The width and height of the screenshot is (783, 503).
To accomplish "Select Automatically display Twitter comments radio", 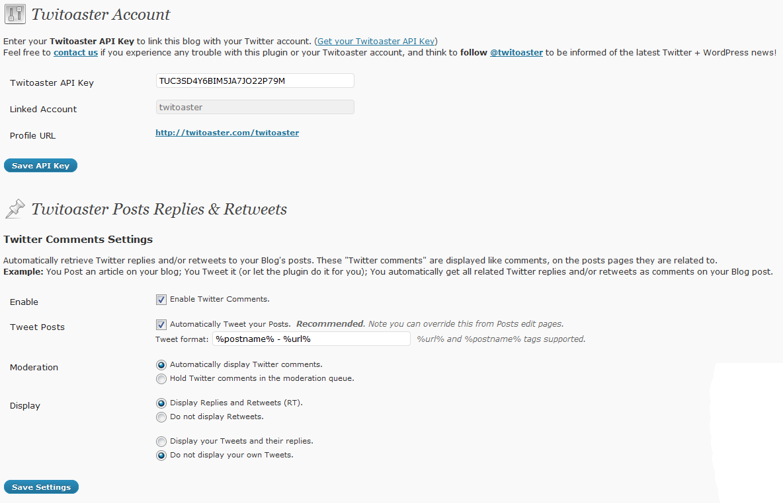I will click(161, 364).
